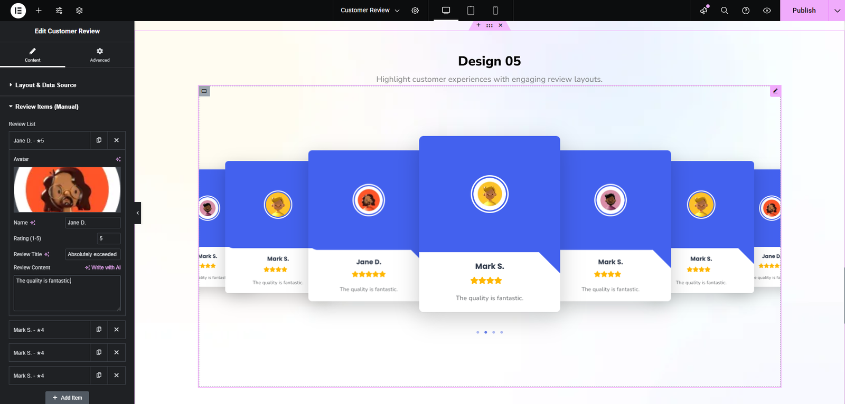845x404 pixels.
Task: Click the Elementor logo menu icon
Action: 18,11
